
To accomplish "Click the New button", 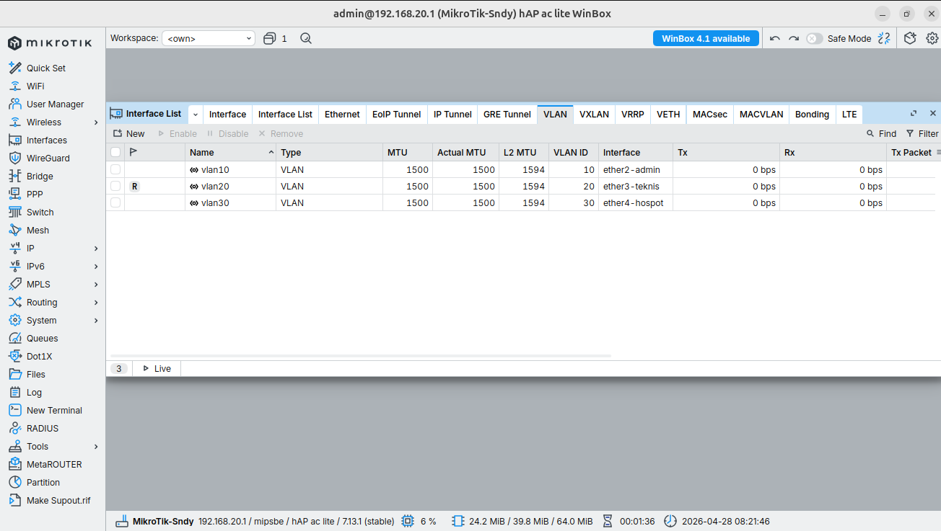I will click(128, 133).
